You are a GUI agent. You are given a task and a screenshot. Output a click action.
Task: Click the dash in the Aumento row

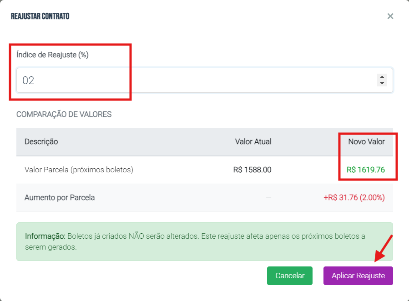click(x=268, y=197)
